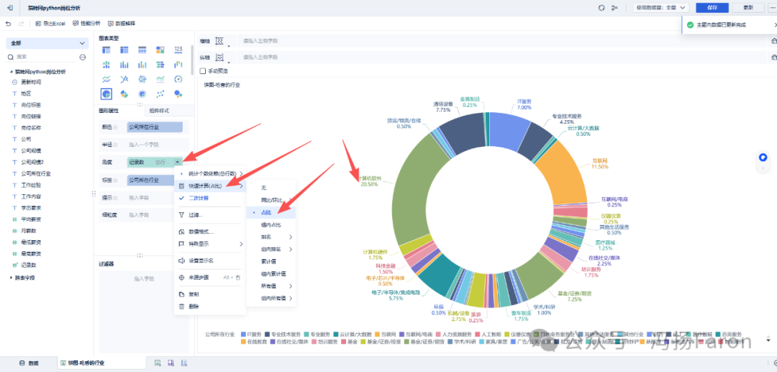Toggle the 二次计算 checked option

[x=209, y=198]
